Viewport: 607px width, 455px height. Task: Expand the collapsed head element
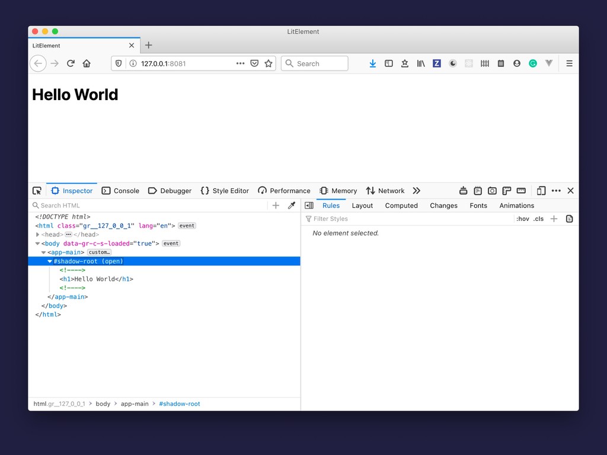pyautogui.click(x=38, y=235)
